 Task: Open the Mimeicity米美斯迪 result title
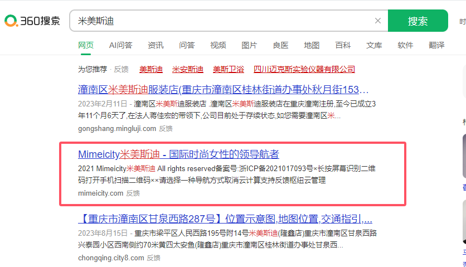pos(178,154)
